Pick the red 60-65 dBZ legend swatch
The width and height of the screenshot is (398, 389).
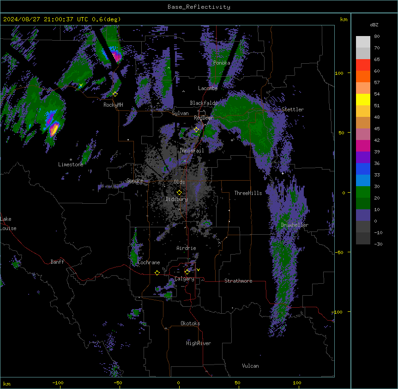[363, 65]
